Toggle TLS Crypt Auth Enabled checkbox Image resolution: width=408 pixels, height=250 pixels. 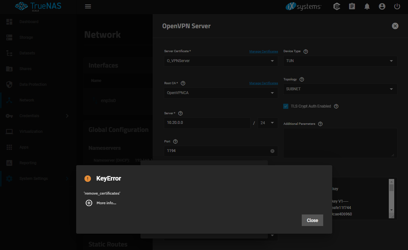286,106
